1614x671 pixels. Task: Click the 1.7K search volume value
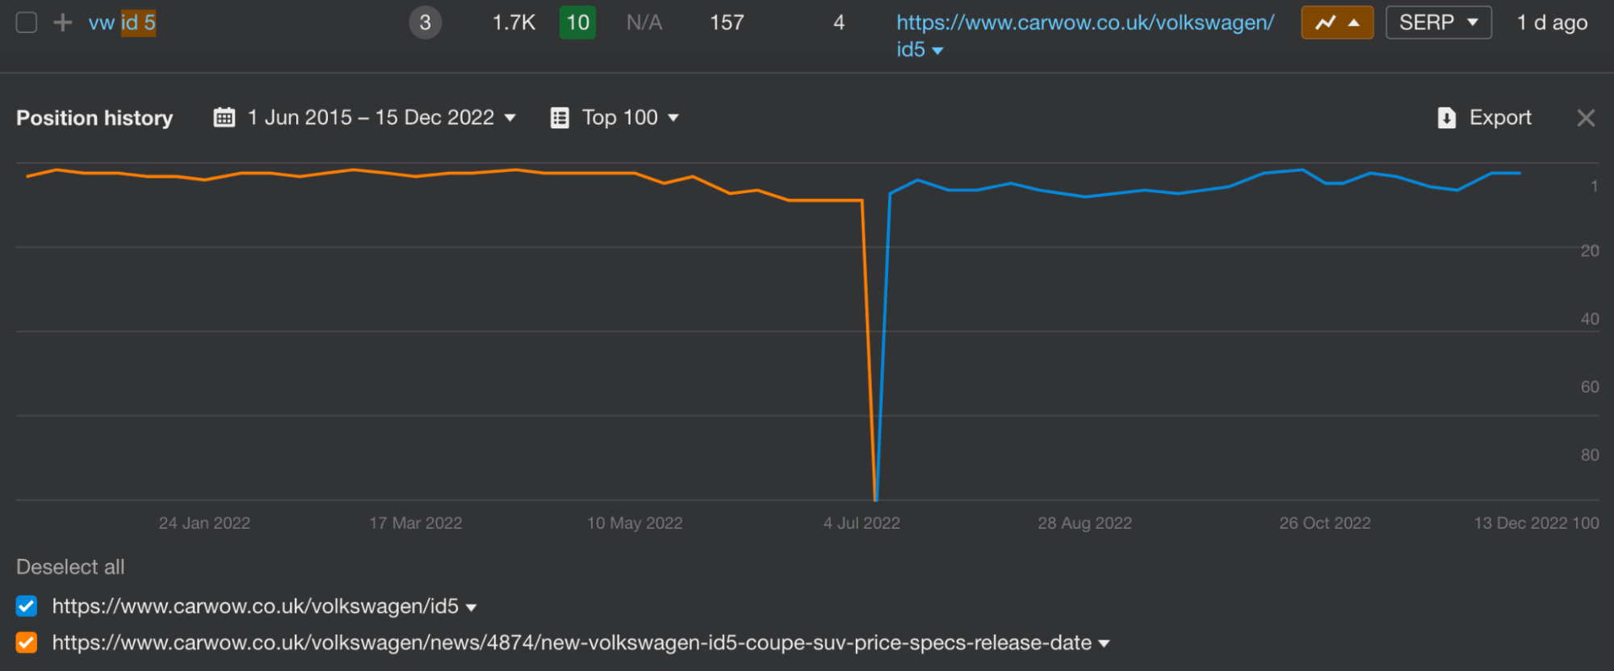[x=513, y=23]
